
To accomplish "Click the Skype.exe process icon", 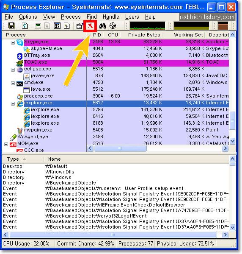I will (x=20, y=42).
